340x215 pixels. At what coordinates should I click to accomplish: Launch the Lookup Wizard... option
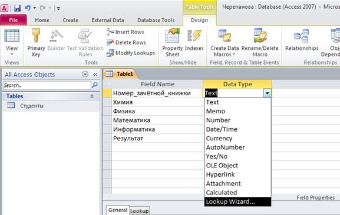[237, 202]
